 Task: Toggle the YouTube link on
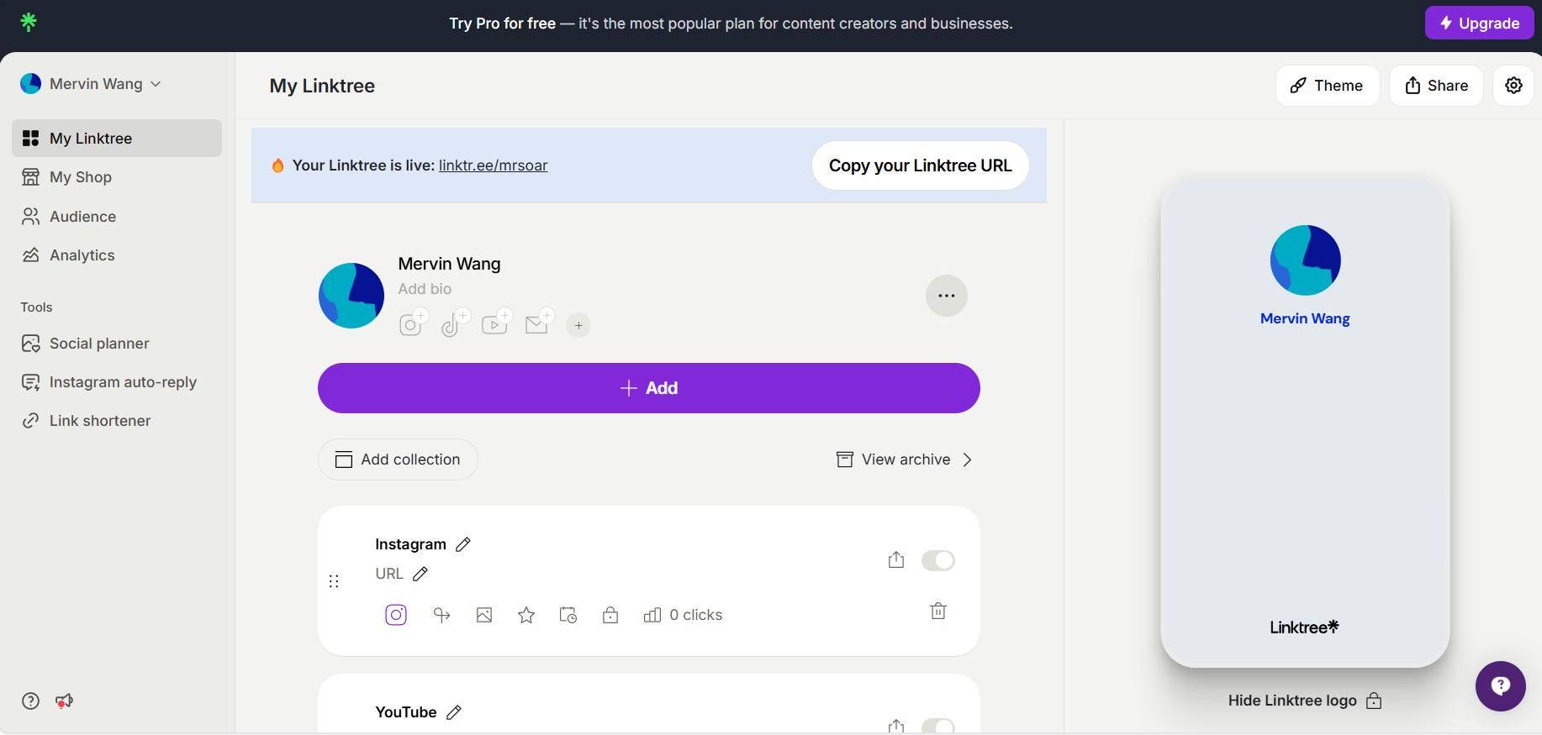[938, 727]
